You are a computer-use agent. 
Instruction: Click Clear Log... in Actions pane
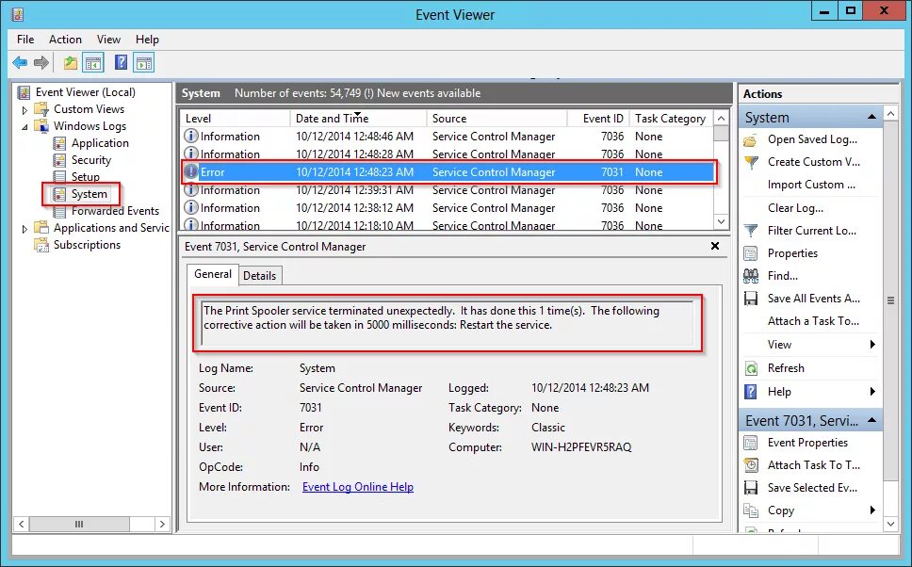pyautogui.click(x=795, y=208)
